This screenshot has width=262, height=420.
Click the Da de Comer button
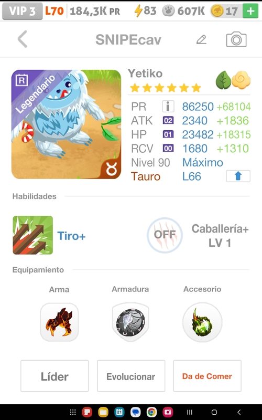point(207,376)
